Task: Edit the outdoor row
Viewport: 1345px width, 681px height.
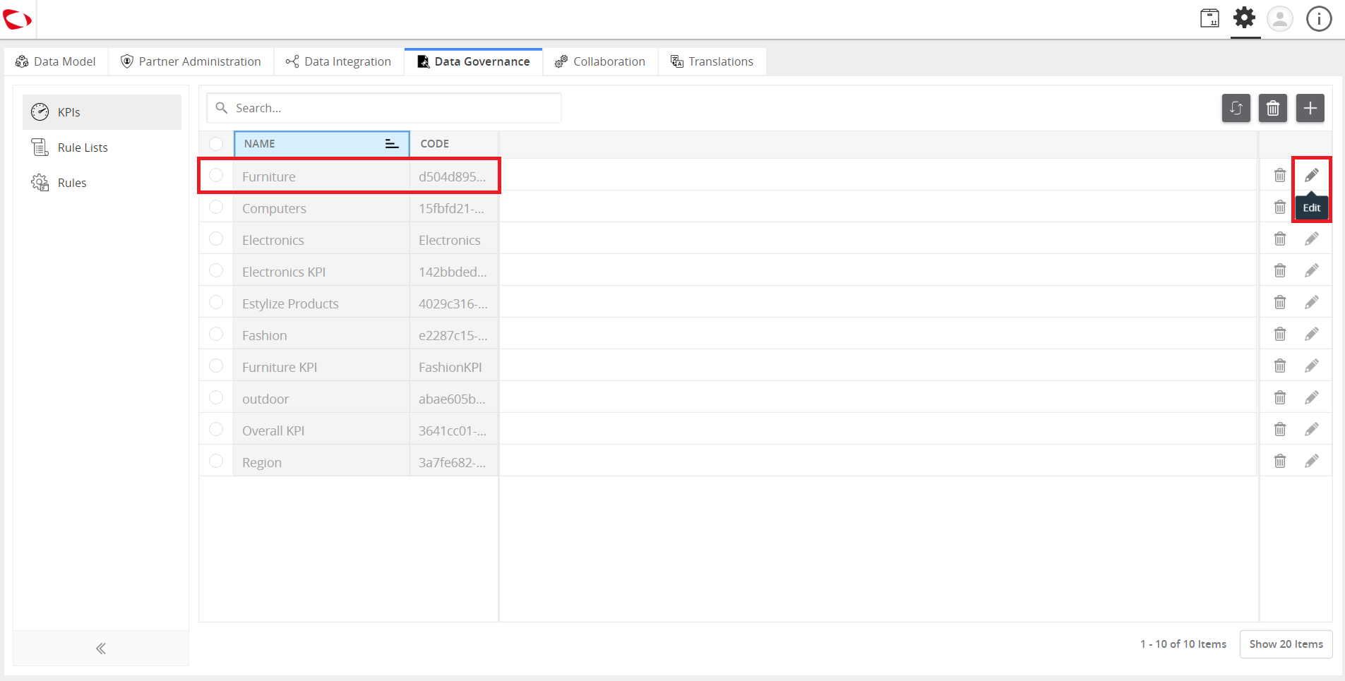Action: (x=1311, y=397)
